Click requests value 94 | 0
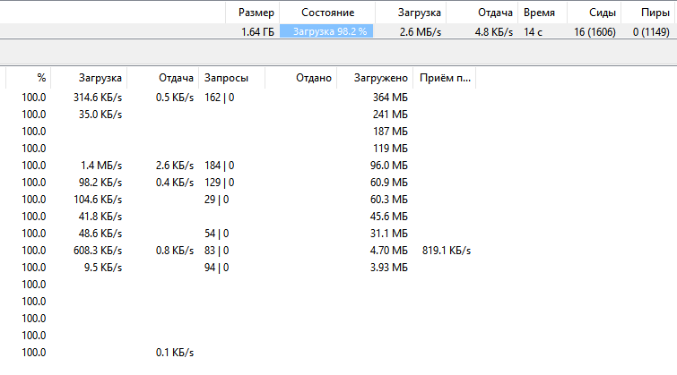Screen dimensions: 677x375 [x=216, y=268]
